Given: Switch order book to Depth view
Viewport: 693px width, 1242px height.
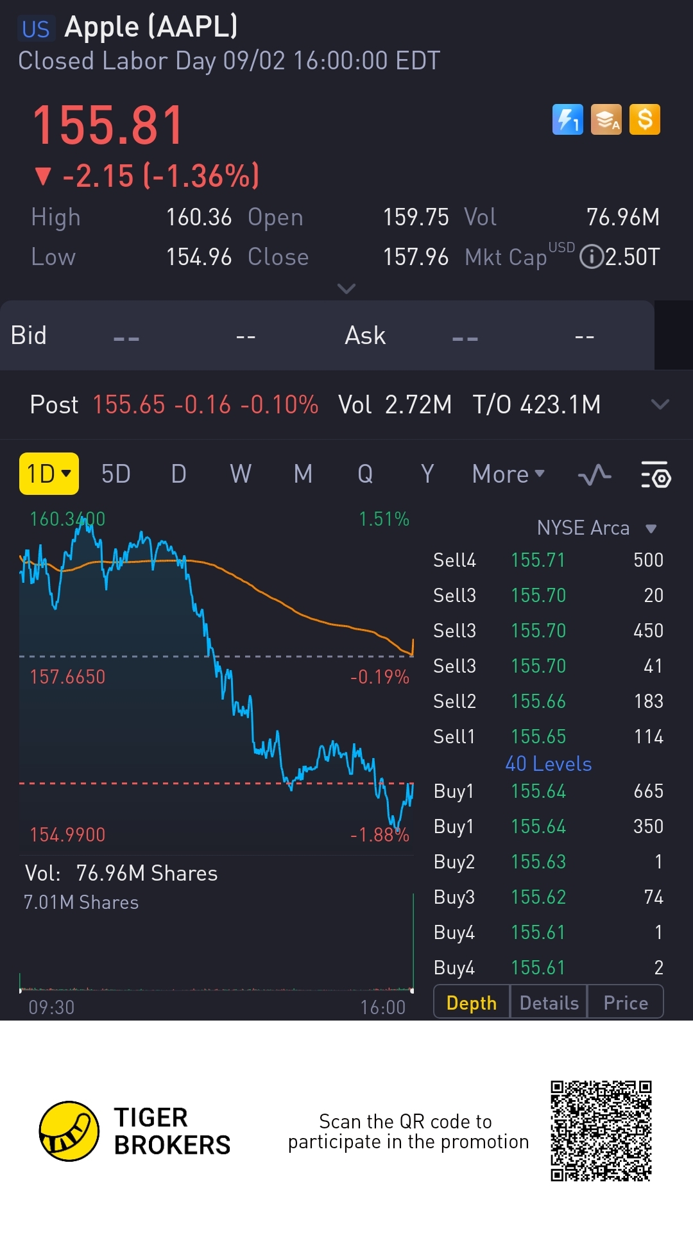Looking at the screenshot, I should pyautogui.click(x=472, y=1003).
